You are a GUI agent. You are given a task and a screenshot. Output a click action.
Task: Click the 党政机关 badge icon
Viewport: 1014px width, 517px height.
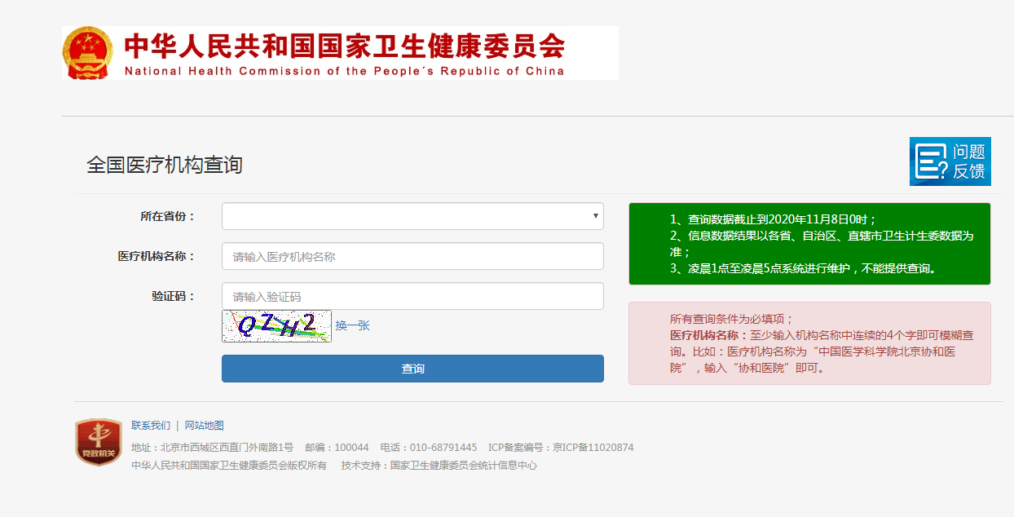pos(98,443)
